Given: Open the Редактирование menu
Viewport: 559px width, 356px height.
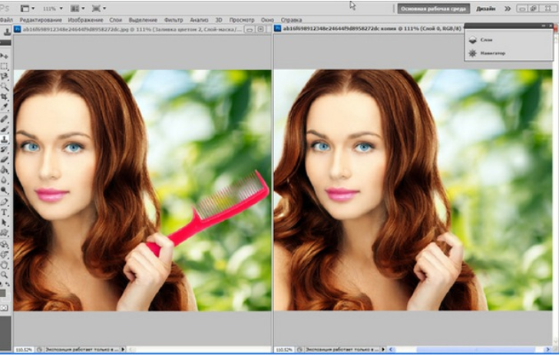Looking at the screenshot, I should [x=41, y=20].
